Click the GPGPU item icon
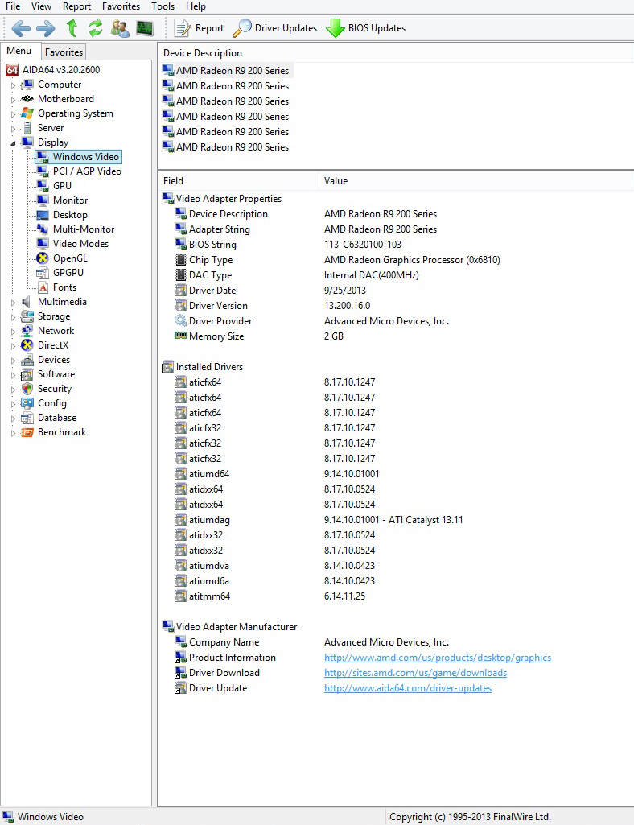 pos(43,273)
